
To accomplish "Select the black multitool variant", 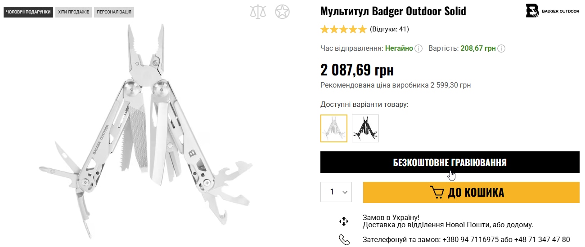I will pos(365,128).
